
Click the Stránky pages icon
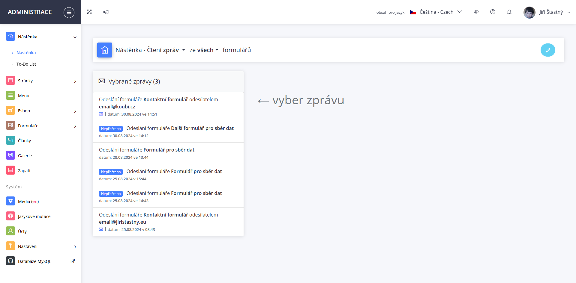10,80
